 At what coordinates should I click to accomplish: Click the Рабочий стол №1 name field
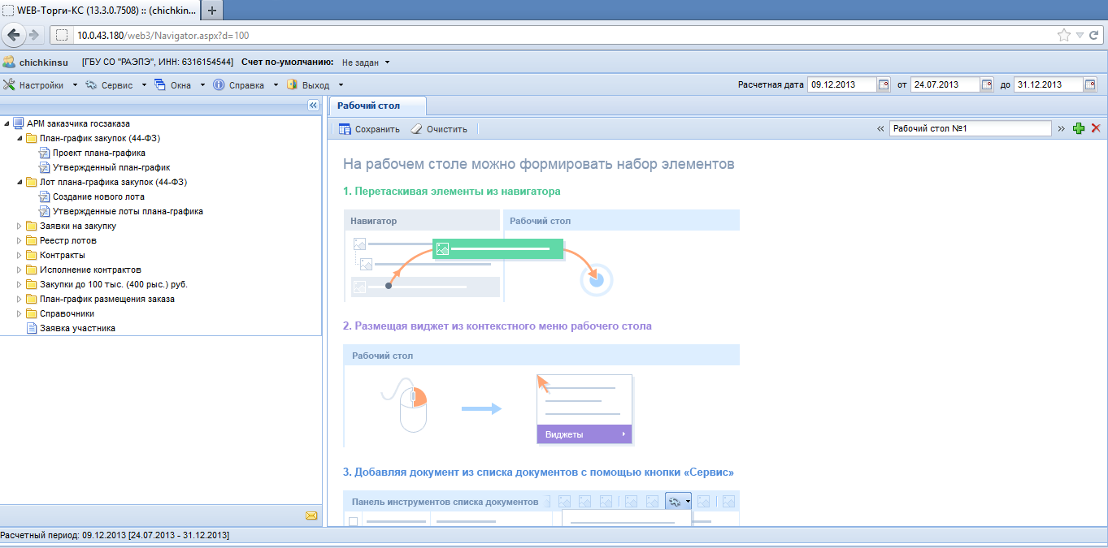(970, 128)
